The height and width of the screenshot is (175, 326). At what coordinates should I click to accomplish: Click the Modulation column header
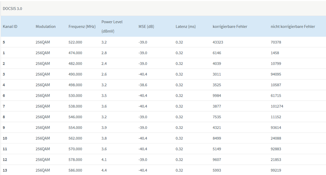click(46, 27)
